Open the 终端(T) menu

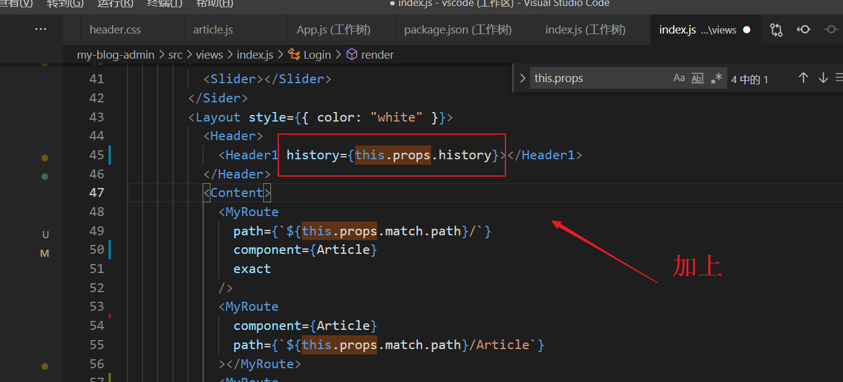point(165,4)
